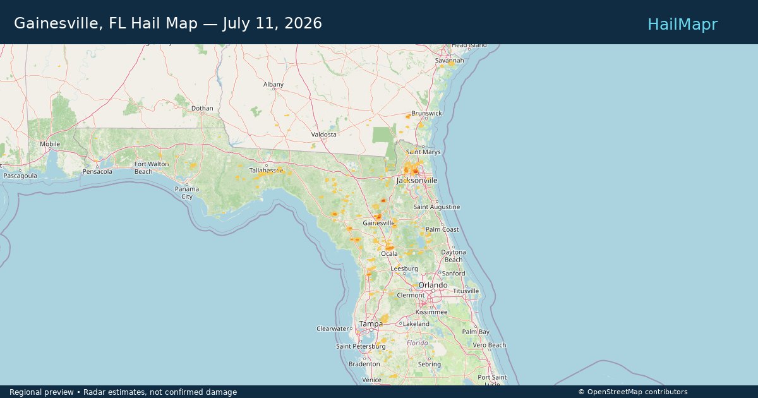Click the Venice city label

tap(371, 380)
